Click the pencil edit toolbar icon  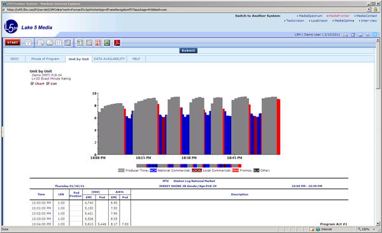pos(50,43)
